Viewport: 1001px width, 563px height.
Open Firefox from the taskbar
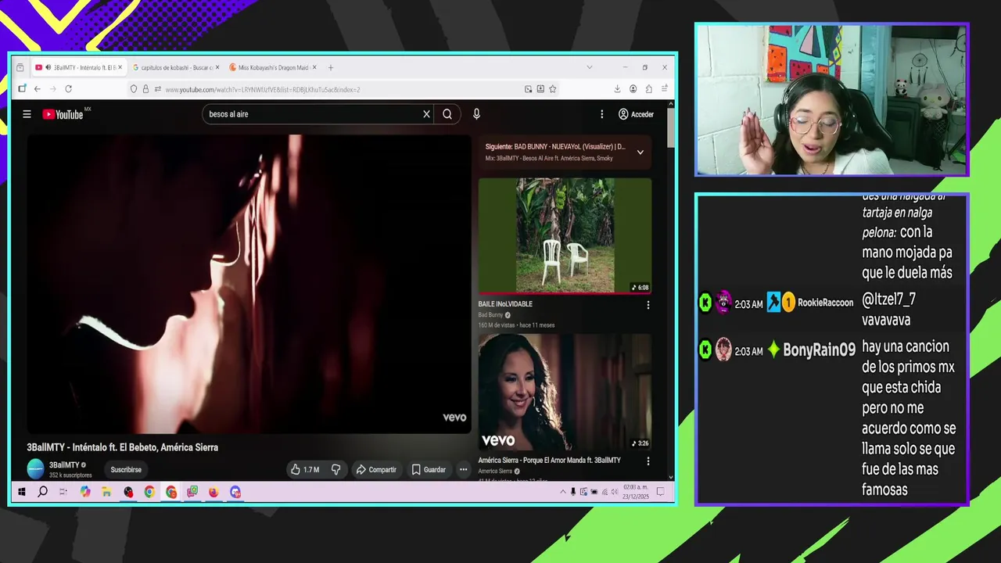coord(213,492)
